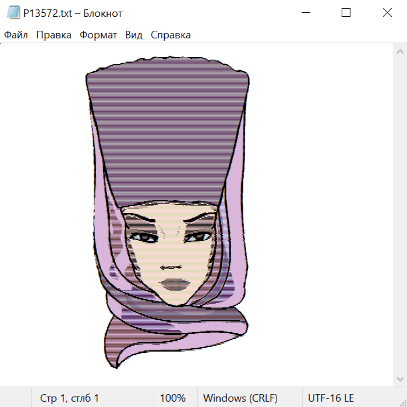Viewport: 407px width, 407px height.
Task: Minimize the Блокнот window
Action: coord(305,13)
